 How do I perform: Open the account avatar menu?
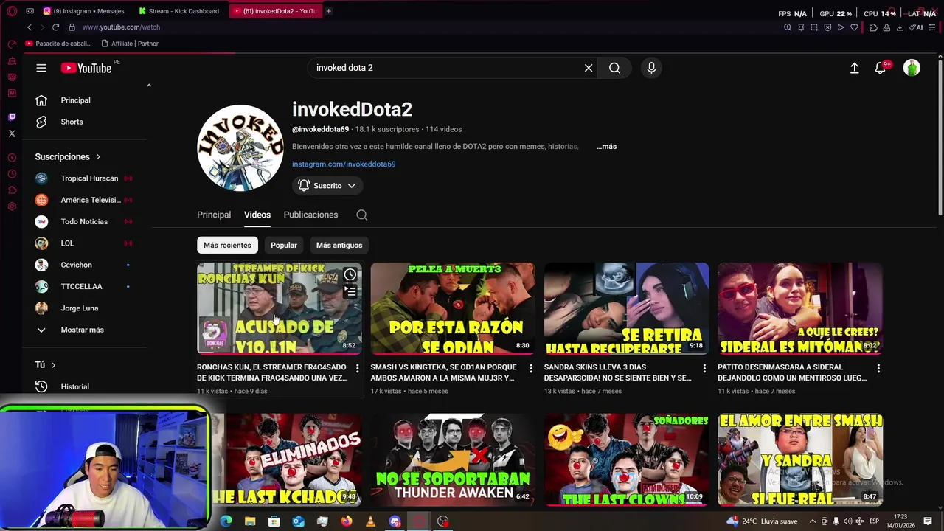[912, 68]
